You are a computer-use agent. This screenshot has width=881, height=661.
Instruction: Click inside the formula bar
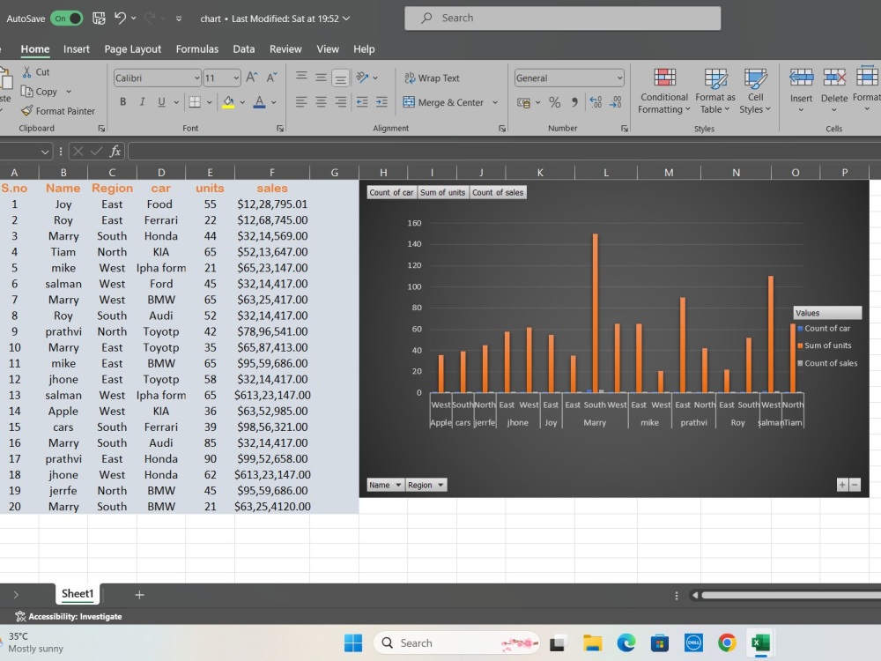click(264, 151)
